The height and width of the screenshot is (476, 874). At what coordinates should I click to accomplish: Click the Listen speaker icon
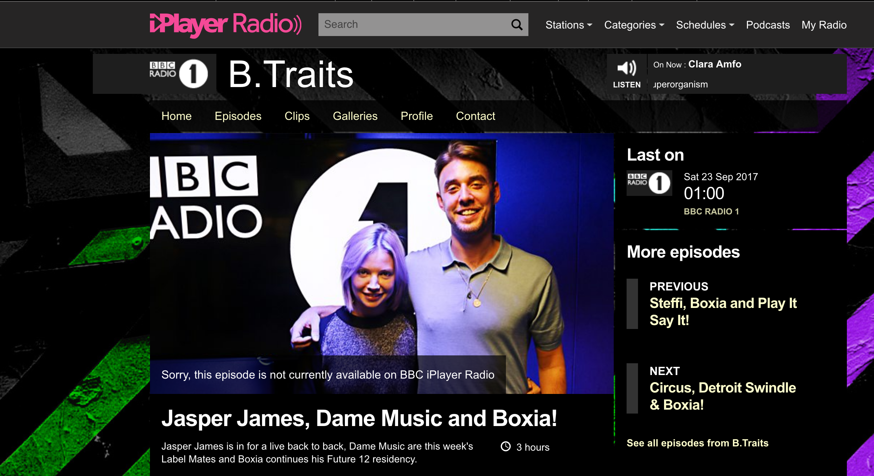point(627,68)
